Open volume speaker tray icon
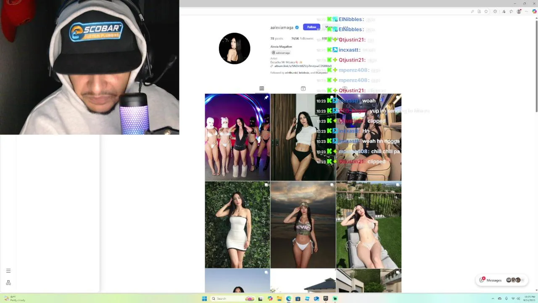The width and height of the screenshot is (538, 303). click(x=518, y=298)
